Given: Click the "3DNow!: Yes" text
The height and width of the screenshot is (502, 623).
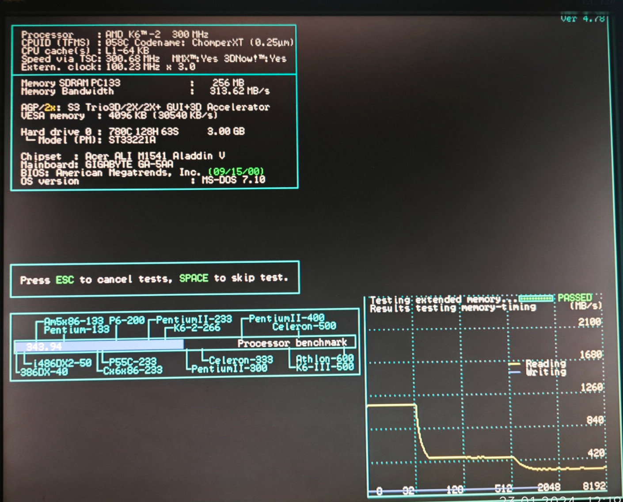Looking at the screenshot, I should [x=255, y=58].
